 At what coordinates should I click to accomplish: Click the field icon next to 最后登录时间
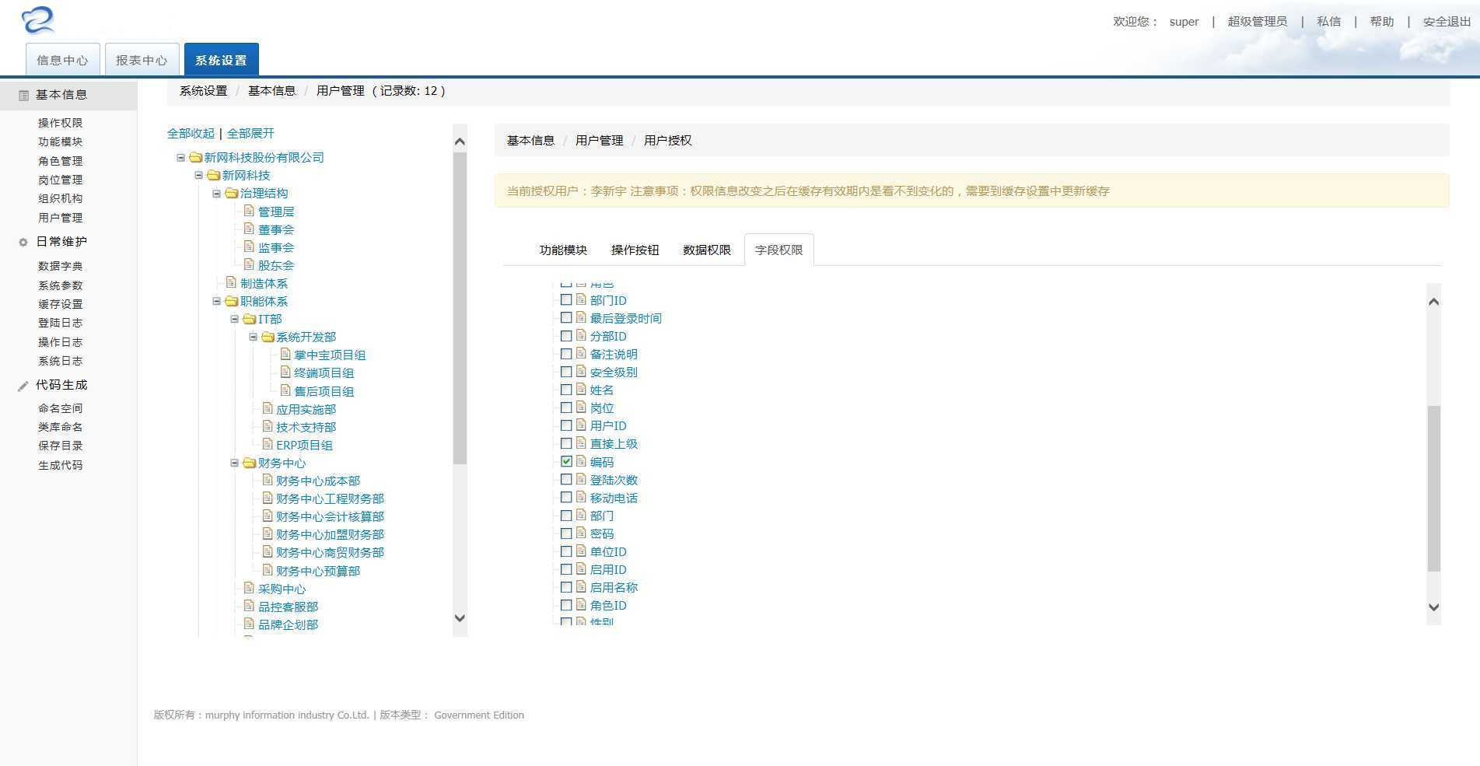(581, 317)
